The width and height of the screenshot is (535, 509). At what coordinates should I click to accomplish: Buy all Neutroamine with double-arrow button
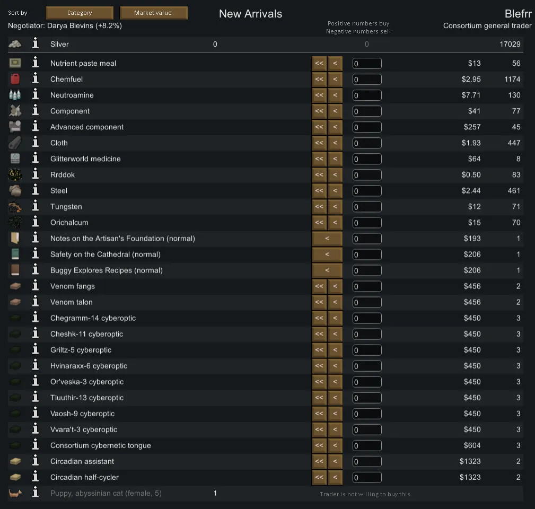[x=319, y=95]
